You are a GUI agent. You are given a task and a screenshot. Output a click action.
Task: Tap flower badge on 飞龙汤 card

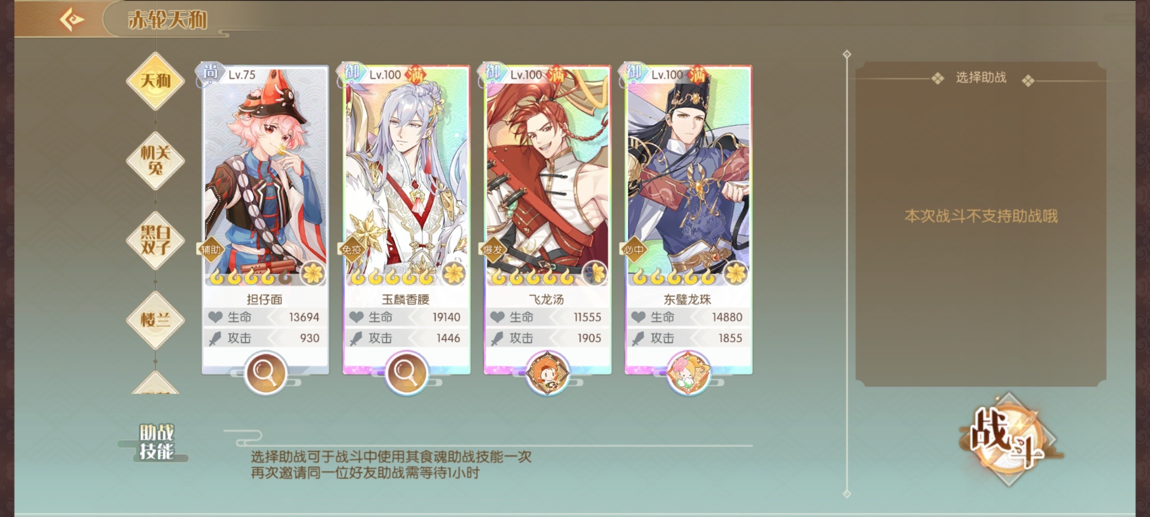(595, 273)
